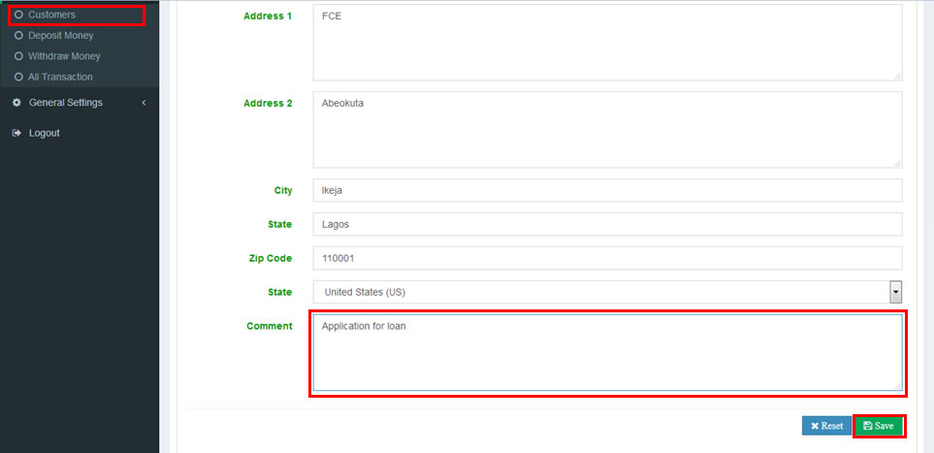Image resolution: width=934 pixels, height=453 pixels.
Task: Open the United States (US) country dropdown
Action: point(601,292)
